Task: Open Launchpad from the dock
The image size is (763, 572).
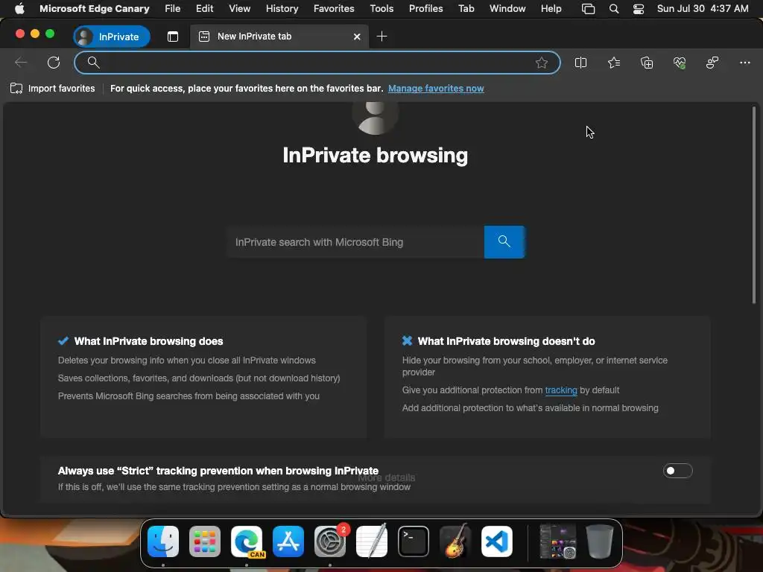Action: 205,541
